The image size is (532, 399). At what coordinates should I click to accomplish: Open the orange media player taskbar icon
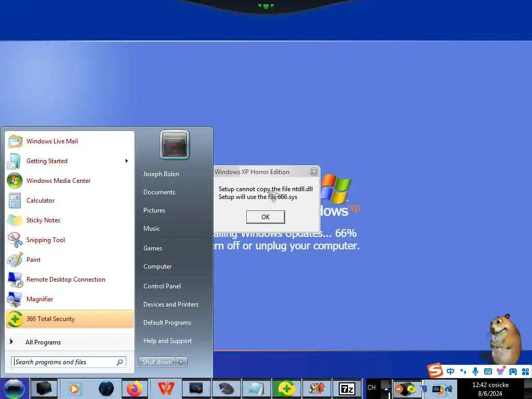74,389
